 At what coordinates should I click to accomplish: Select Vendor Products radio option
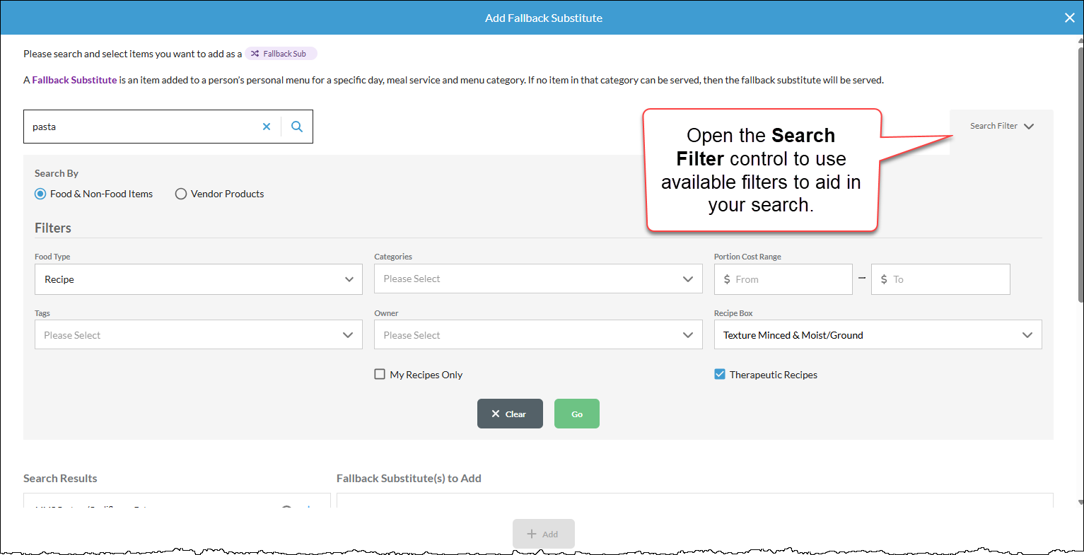(220, 194)
